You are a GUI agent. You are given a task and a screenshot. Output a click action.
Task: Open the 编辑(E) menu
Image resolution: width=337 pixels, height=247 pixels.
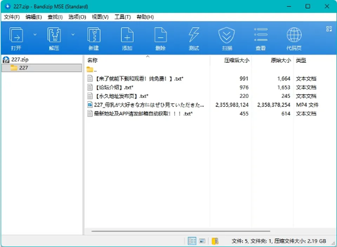click(34, 17)
